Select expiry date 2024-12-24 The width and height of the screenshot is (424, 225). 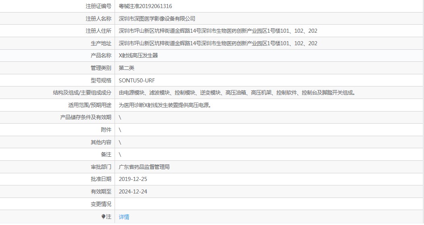(133, 191)
